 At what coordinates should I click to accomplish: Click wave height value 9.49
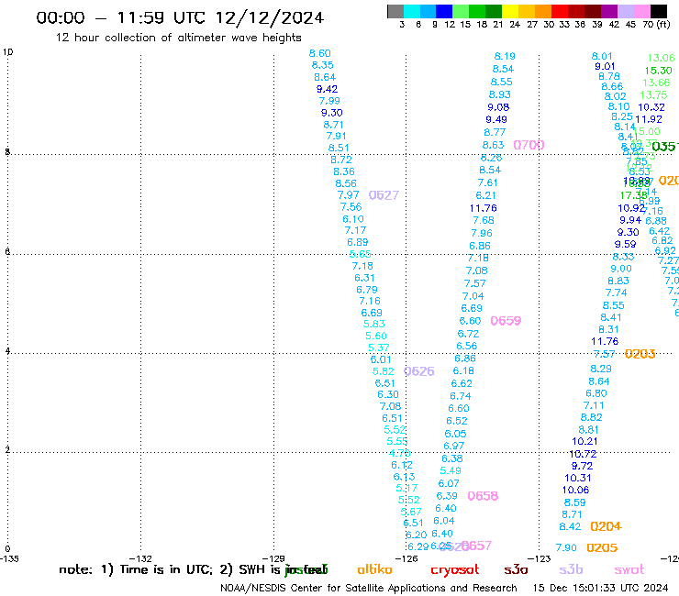pyautogui.click(x=496, y=120)
